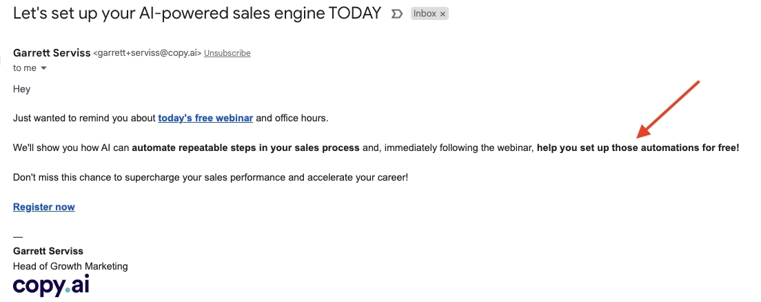
Task: Click the 'Hey' greeting line
Action: pyautogui.click(x=22, y=89)
